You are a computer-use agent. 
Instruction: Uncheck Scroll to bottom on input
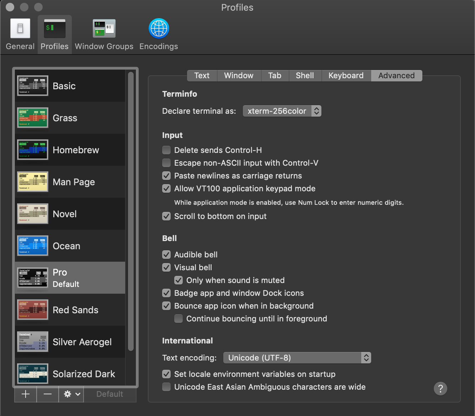click(166, 216)
